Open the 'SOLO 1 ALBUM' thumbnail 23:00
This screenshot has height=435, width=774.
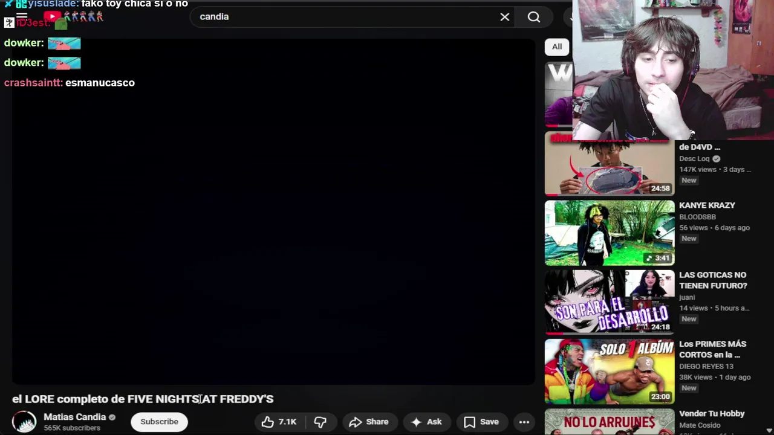coord(610,372)
